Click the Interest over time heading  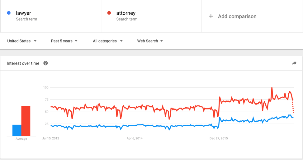point(23,63)
